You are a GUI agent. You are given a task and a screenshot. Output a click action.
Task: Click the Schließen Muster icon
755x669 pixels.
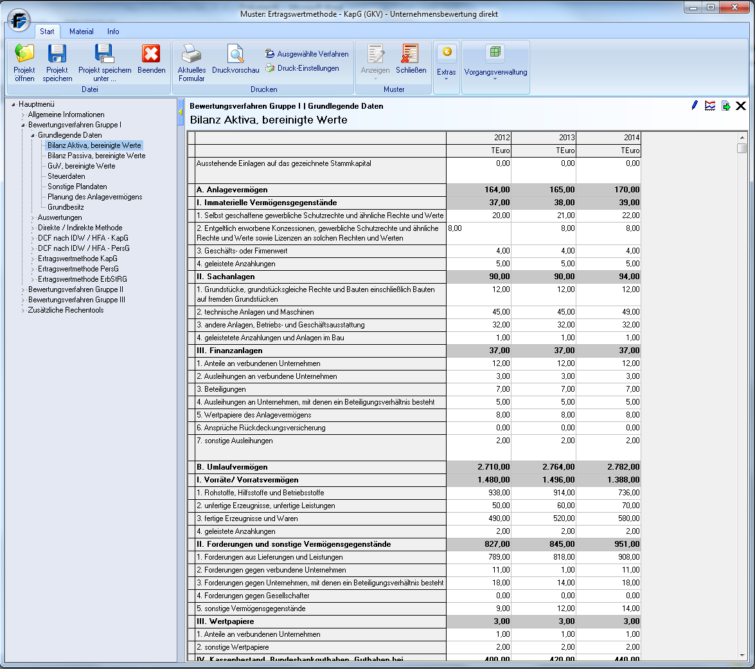411,54
